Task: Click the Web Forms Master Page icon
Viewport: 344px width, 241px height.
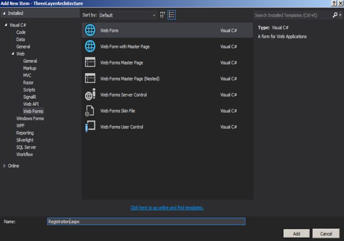Action: [90, 62]
